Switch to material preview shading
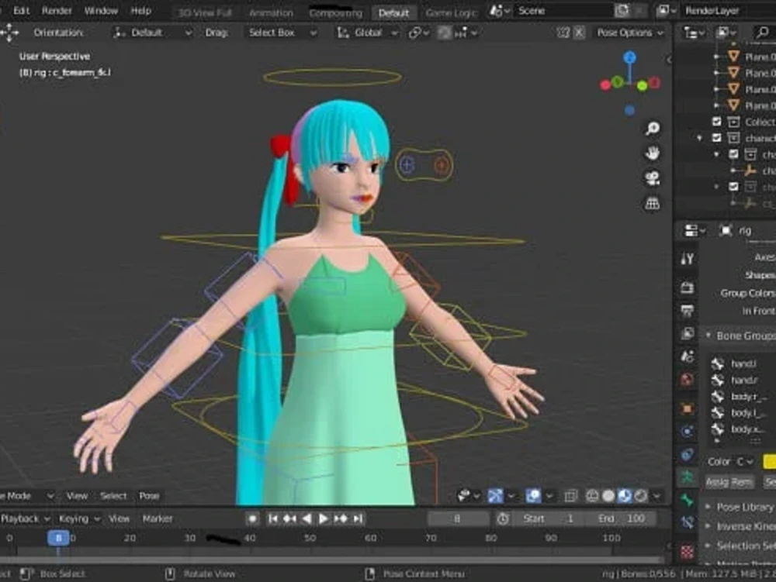Image resolution: width=776 pixels, height=582 pixels. point(625,495)
